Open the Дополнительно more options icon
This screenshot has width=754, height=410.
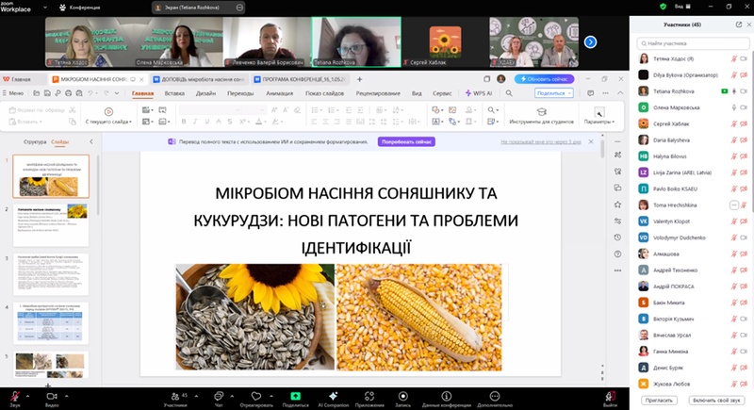[x=494, y=396]
